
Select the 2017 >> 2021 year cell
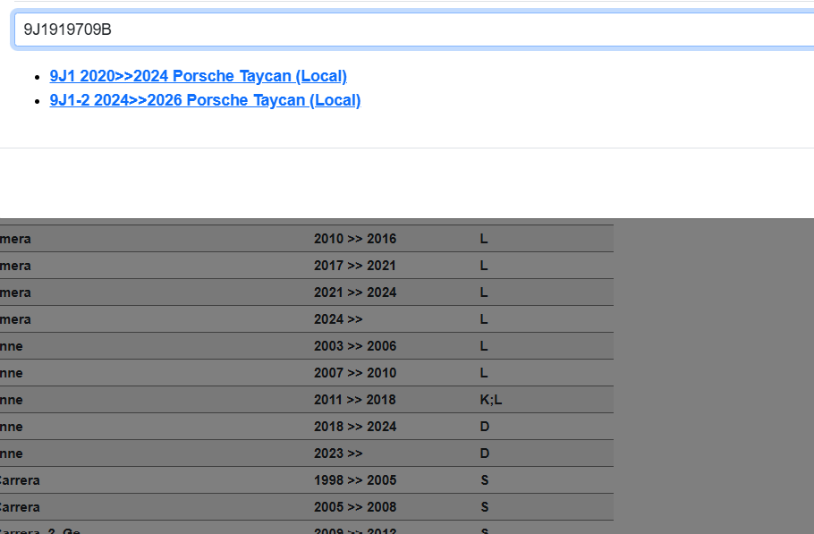click(x=354, y=266)
